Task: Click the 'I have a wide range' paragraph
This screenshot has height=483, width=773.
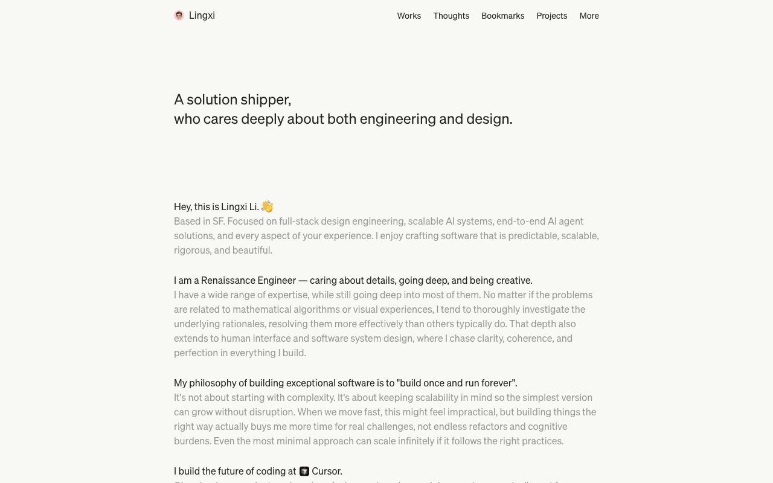Action: (383, 324)
